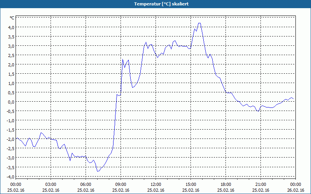311x194 pixels.
Task: Click the negative -3,5 y-axis label
Action: (10, 167)
